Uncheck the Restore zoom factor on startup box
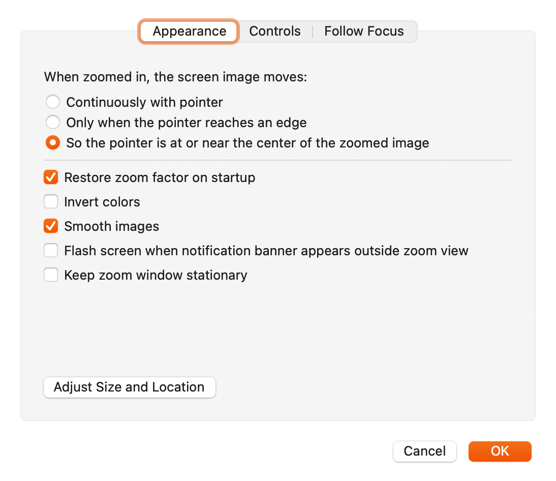The width and height of the screenshot is (556, 481). pos(51,177)
